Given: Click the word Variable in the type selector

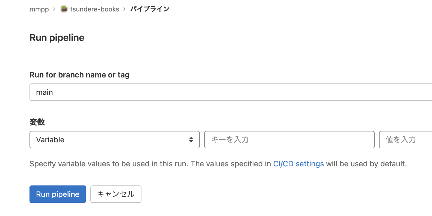Looking at the screenshot, I should click(x=50, y=140).
